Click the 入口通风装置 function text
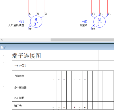 point(16,25)
